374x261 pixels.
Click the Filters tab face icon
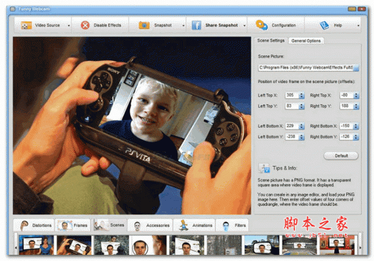tap(226, 226)
